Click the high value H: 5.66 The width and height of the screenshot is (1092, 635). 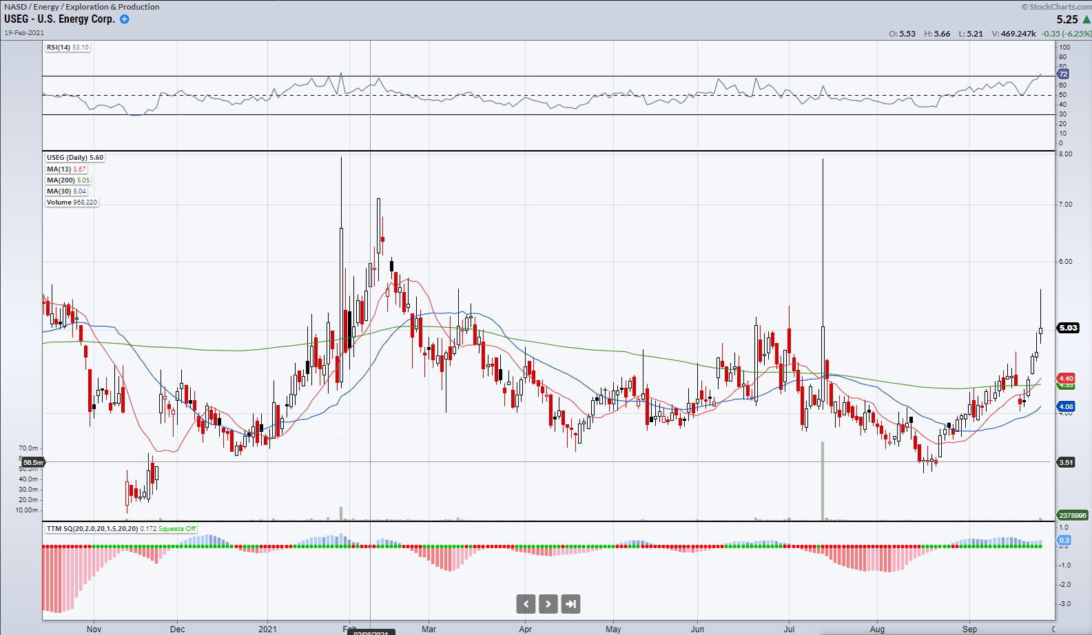click(x=937, y=33)
